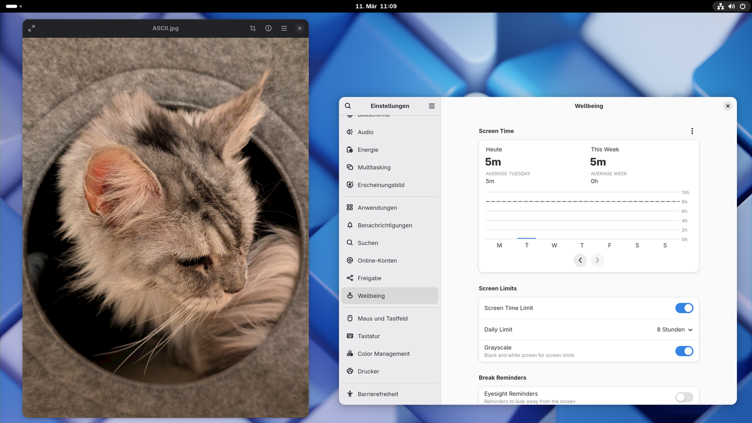Open Color Management settings
Viewport: 752px width, 423px height.
click(x=384, y=353)
